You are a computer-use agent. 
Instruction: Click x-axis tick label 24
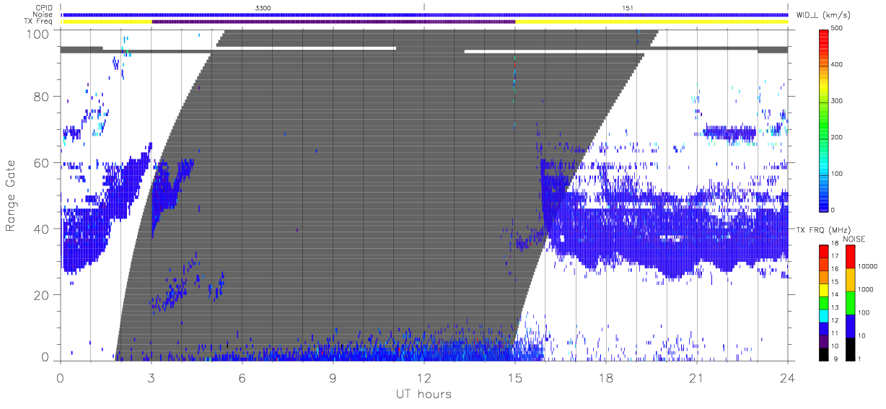point(787,377)
